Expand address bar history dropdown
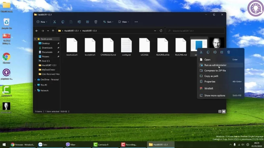This screenshot has width=264, height=148. coord(155,31)
